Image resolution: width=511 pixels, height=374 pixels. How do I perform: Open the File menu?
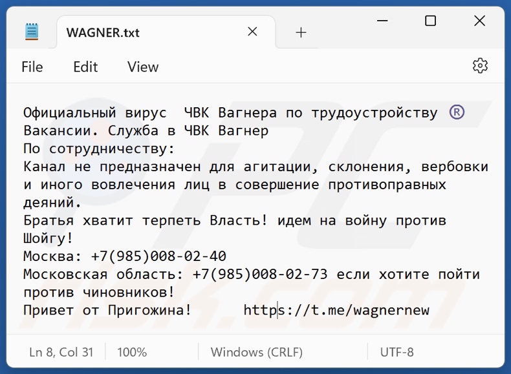point(32,67)
